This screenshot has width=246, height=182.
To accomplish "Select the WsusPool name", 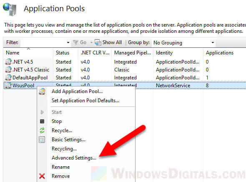I will tap(23, 86).
